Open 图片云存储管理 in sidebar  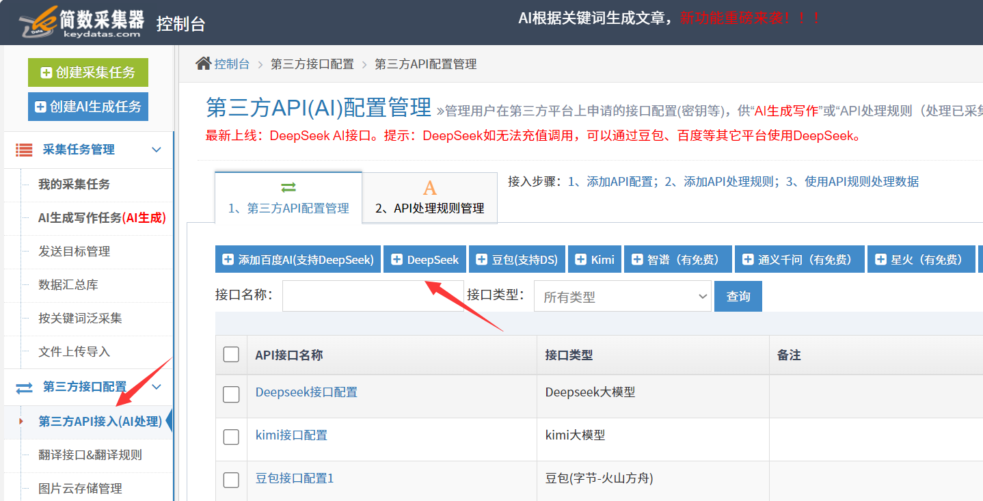click(x=80, y=489)
